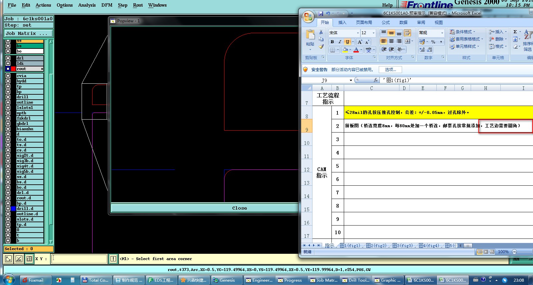
Task: Click the percent style icon
Action: pyautogui.click(x=433, y=42)
